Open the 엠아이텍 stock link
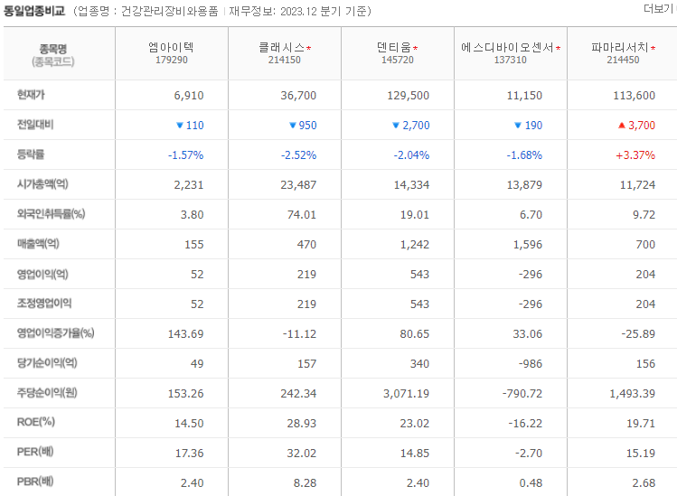 pyautogui.click(x=171, y=47)
